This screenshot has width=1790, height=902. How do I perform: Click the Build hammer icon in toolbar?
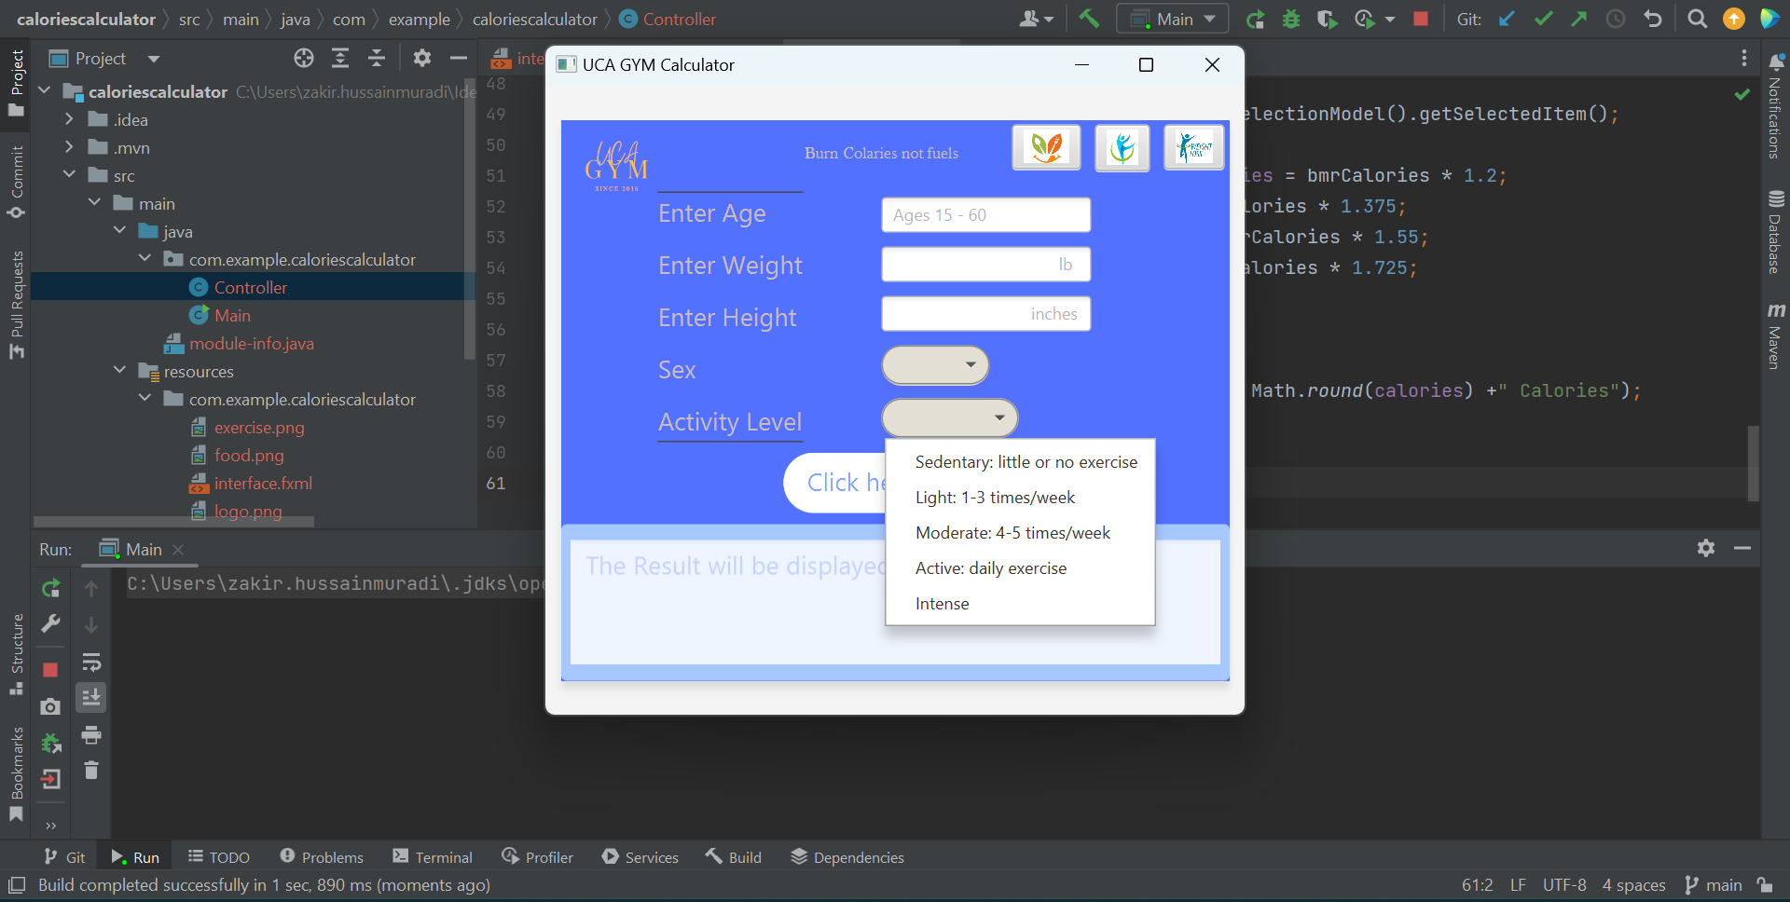1089,19
